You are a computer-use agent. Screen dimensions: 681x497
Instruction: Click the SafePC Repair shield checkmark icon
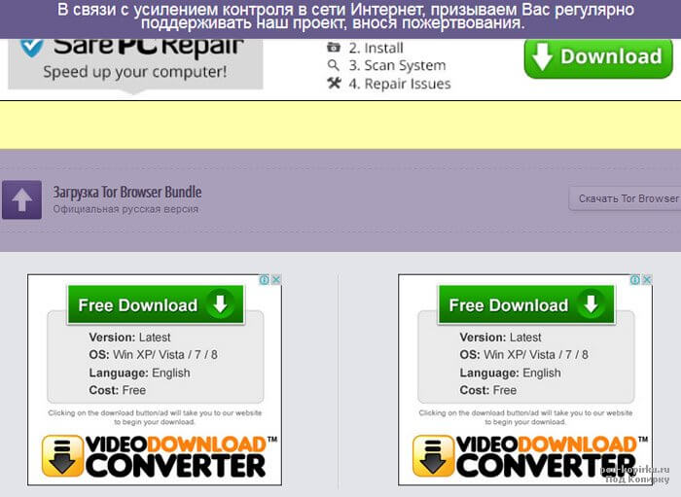(32, 45)
